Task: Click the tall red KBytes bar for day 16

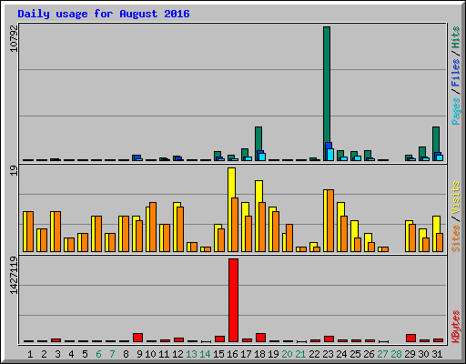Action: point(233,300)
